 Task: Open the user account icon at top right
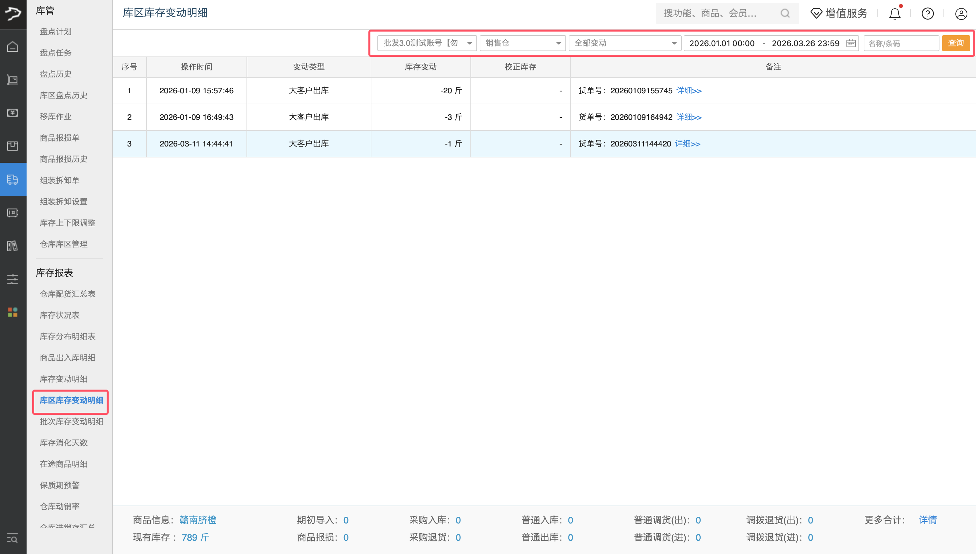pyautogui.click(x=961, y=14)
